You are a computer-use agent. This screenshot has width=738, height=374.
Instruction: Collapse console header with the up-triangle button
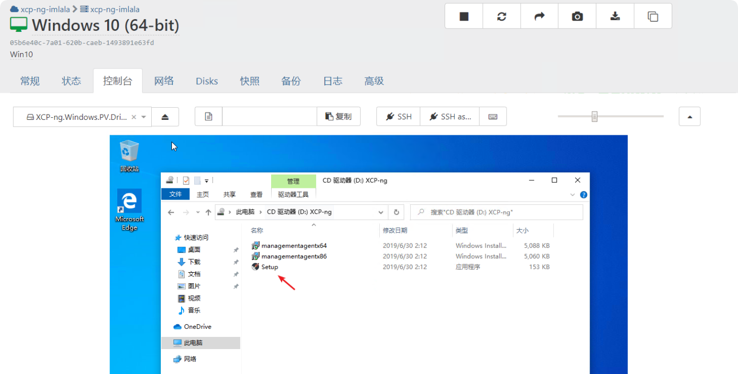[x=690, y=117]
